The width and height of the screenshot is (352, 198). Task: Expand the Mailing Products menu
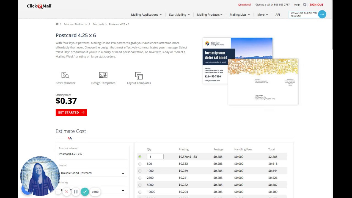coord(210,15)
